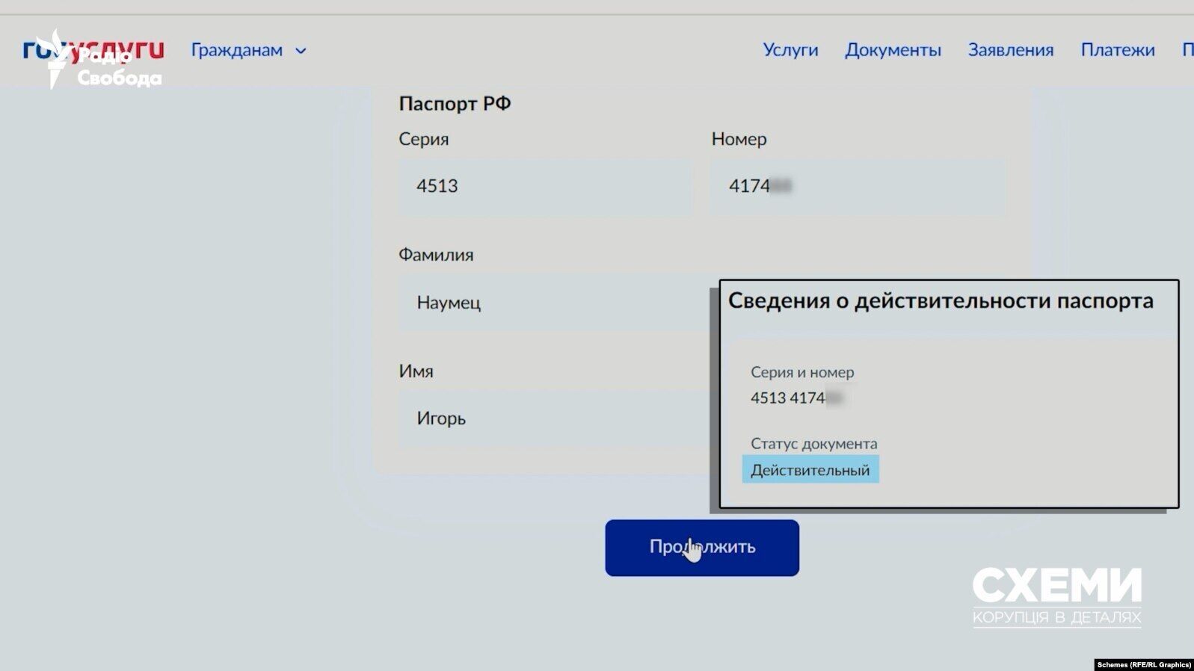The width and height of the screenshot is (1194, 671).
Task: Click the Schemes RFE/RL Graphics credit
Action: (x=1144, y=665)
